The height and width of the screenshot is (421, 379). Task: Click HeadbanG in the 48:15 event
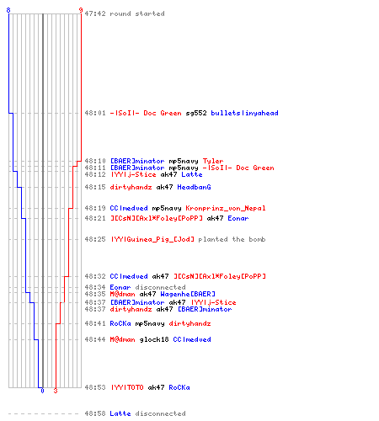(x=194, y=187)
